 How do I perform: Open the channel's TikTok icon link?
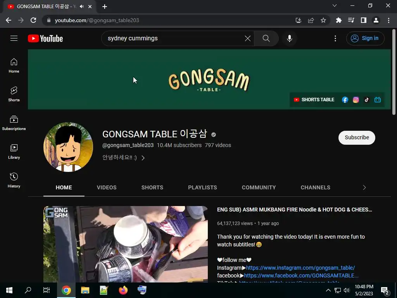[x=367, y=100]
